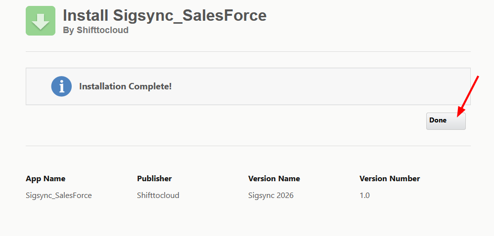Click the green install download icon
This screenshot has width=494, height=236.
click(41, 21)
